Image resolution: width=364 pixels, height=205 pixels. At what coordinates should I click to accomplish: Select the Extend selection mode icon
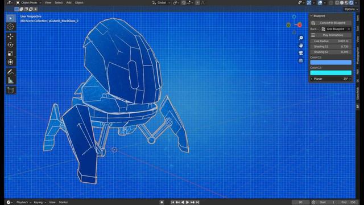21,9
